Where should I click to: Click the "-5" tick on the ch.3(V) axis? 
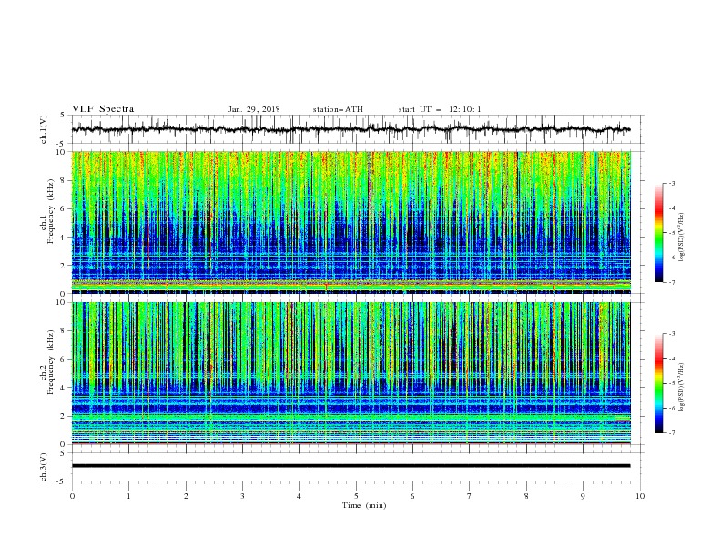pyautogui.click(x=62, y=481)
